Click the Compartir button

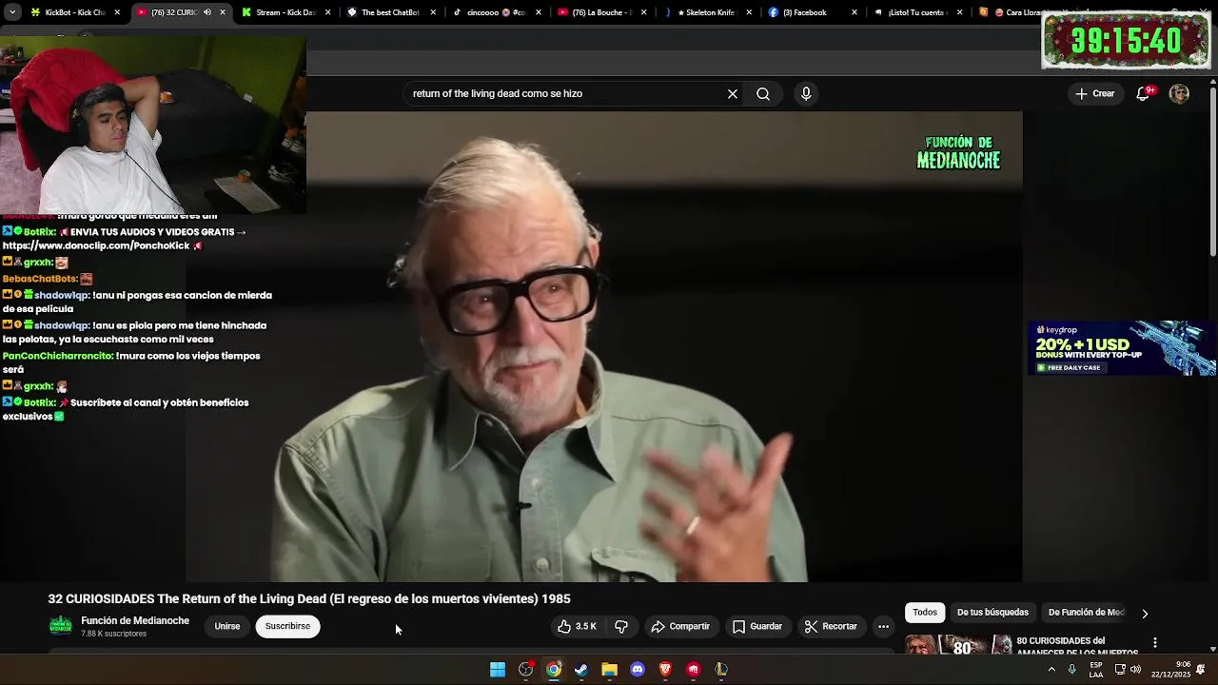[x=680, y=626]
